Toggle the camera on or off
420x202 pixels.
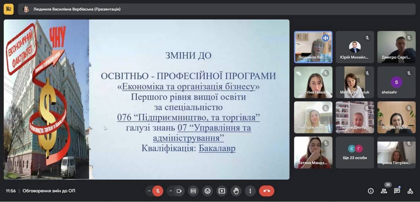point(179,191)
